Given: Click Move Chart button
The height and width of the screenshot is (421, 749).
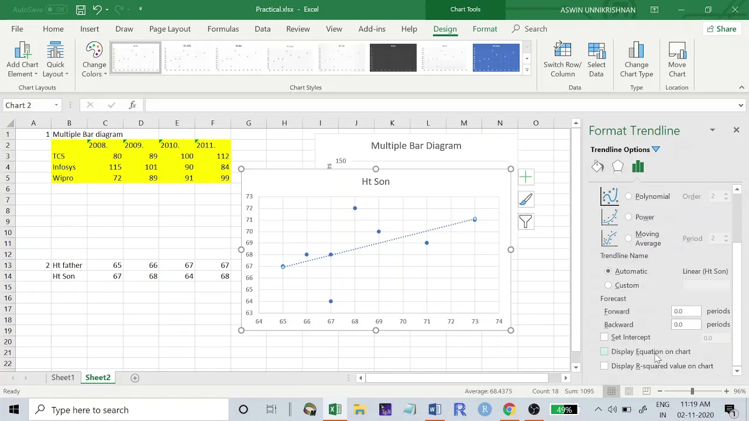Looking at the screenshot, I should point(677,60).
